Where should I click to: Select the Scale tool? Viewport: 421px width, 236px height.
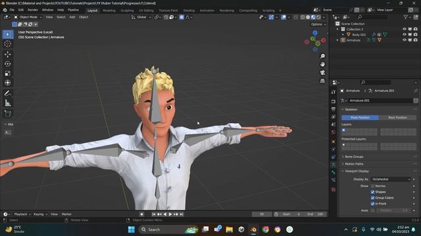point(7,73)
